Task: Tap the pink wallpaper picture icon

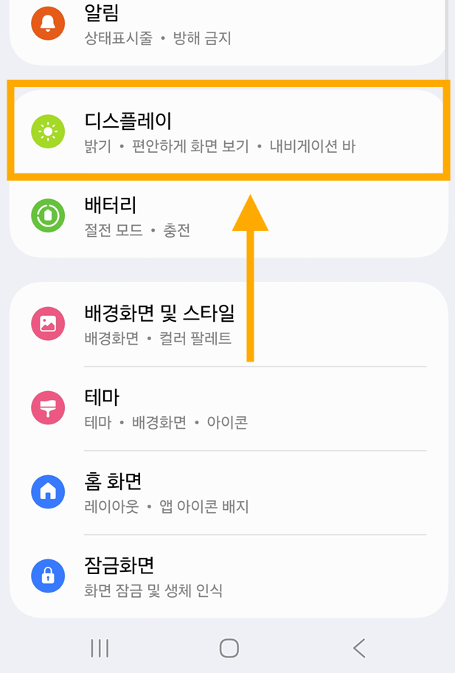Action: [47, 323]
